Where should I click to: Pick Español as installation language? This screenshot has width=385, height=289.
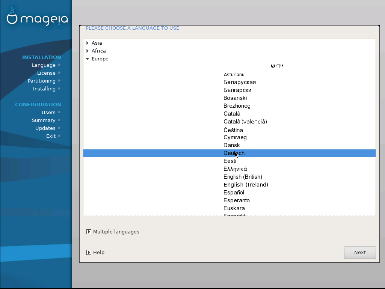click(x=234, y=193)
